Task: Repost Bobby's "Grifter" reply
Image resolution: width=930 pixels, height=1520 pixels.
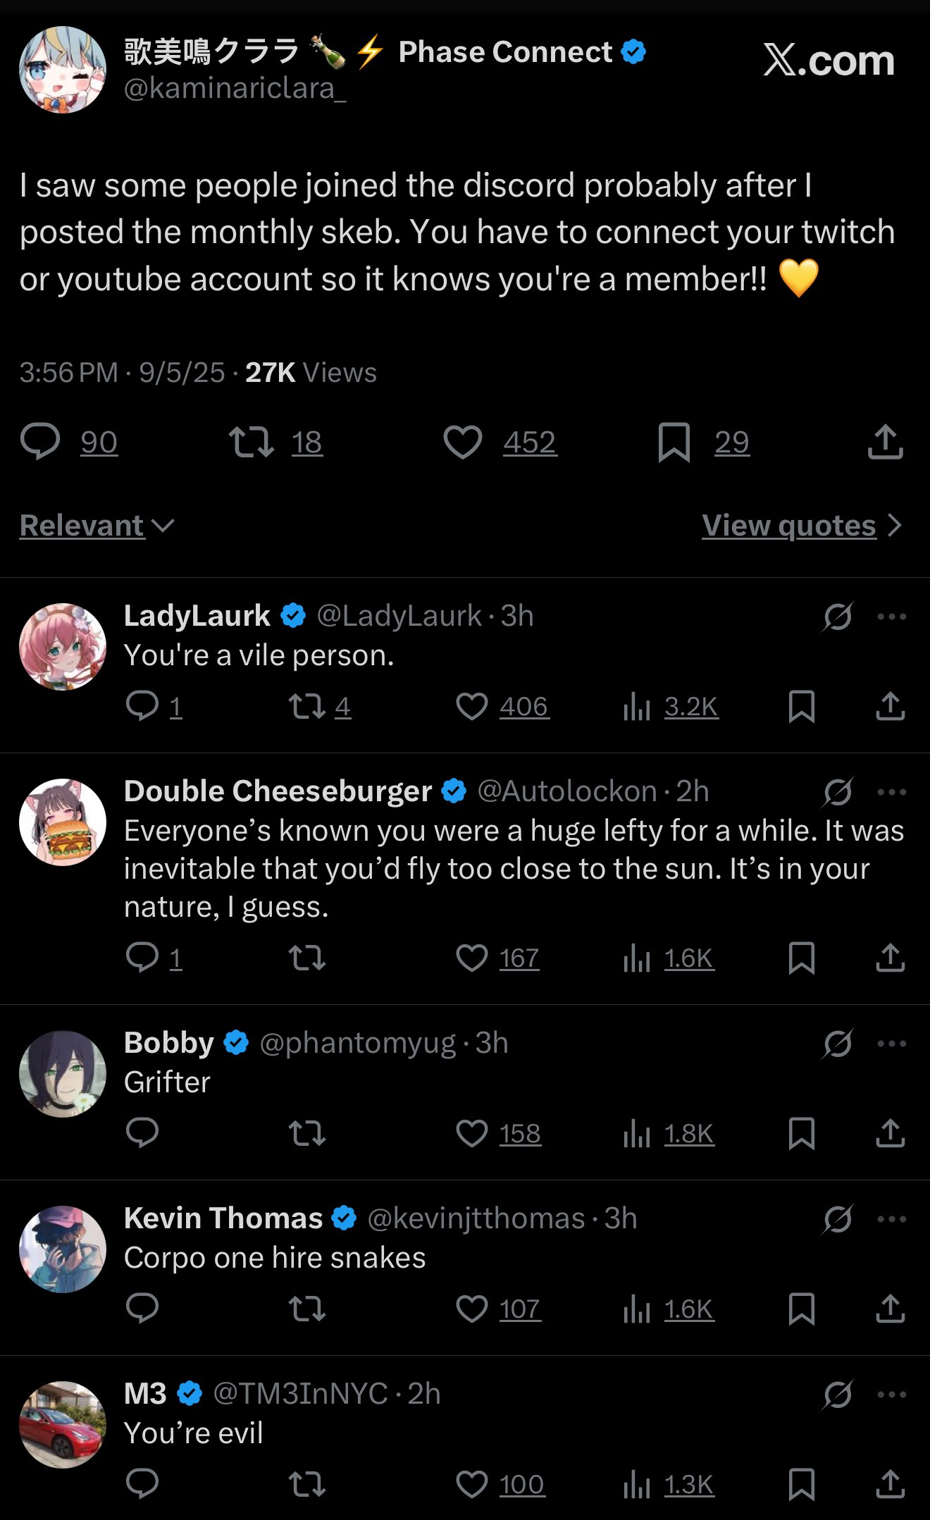Action: click(x=307, y=1134)
